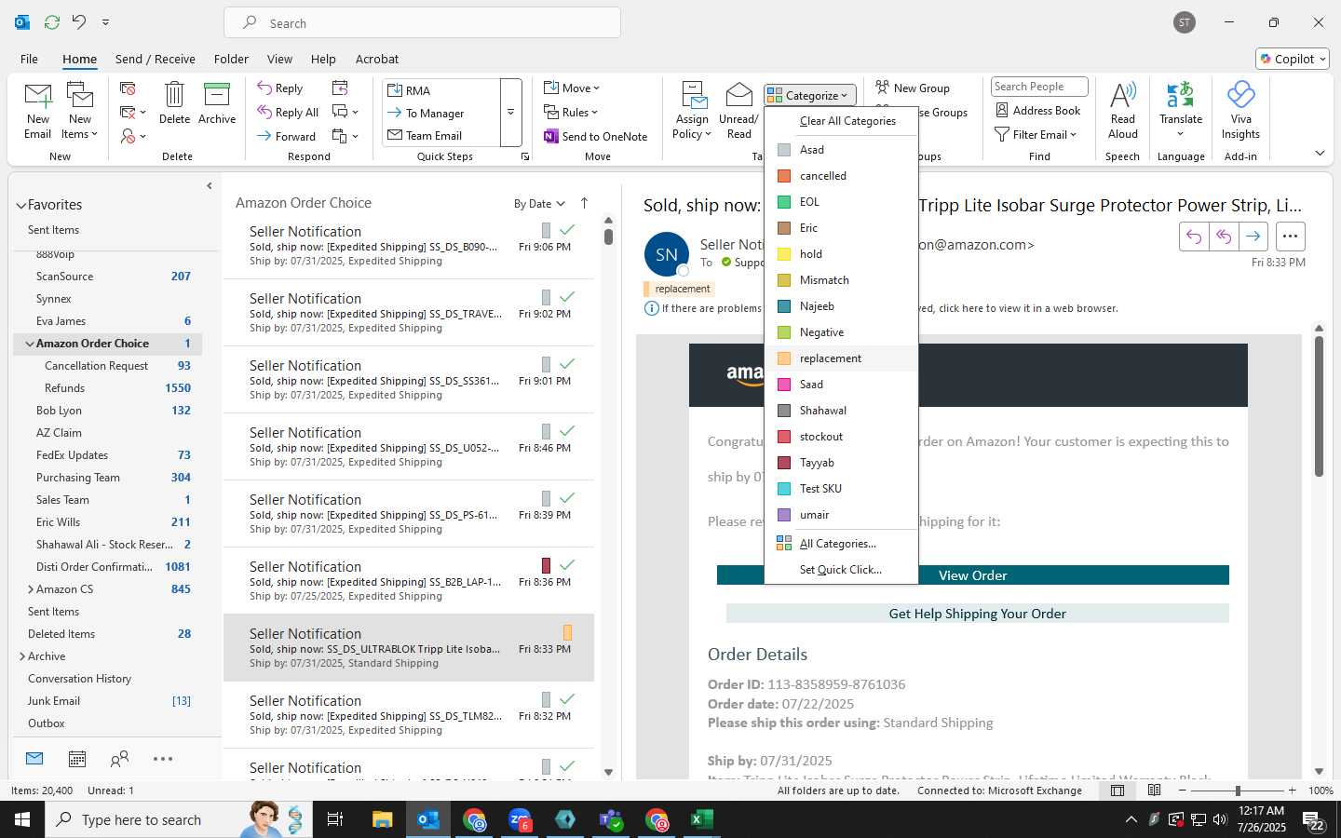Open more actions ellipsis in reading pane

[1290, 237]
